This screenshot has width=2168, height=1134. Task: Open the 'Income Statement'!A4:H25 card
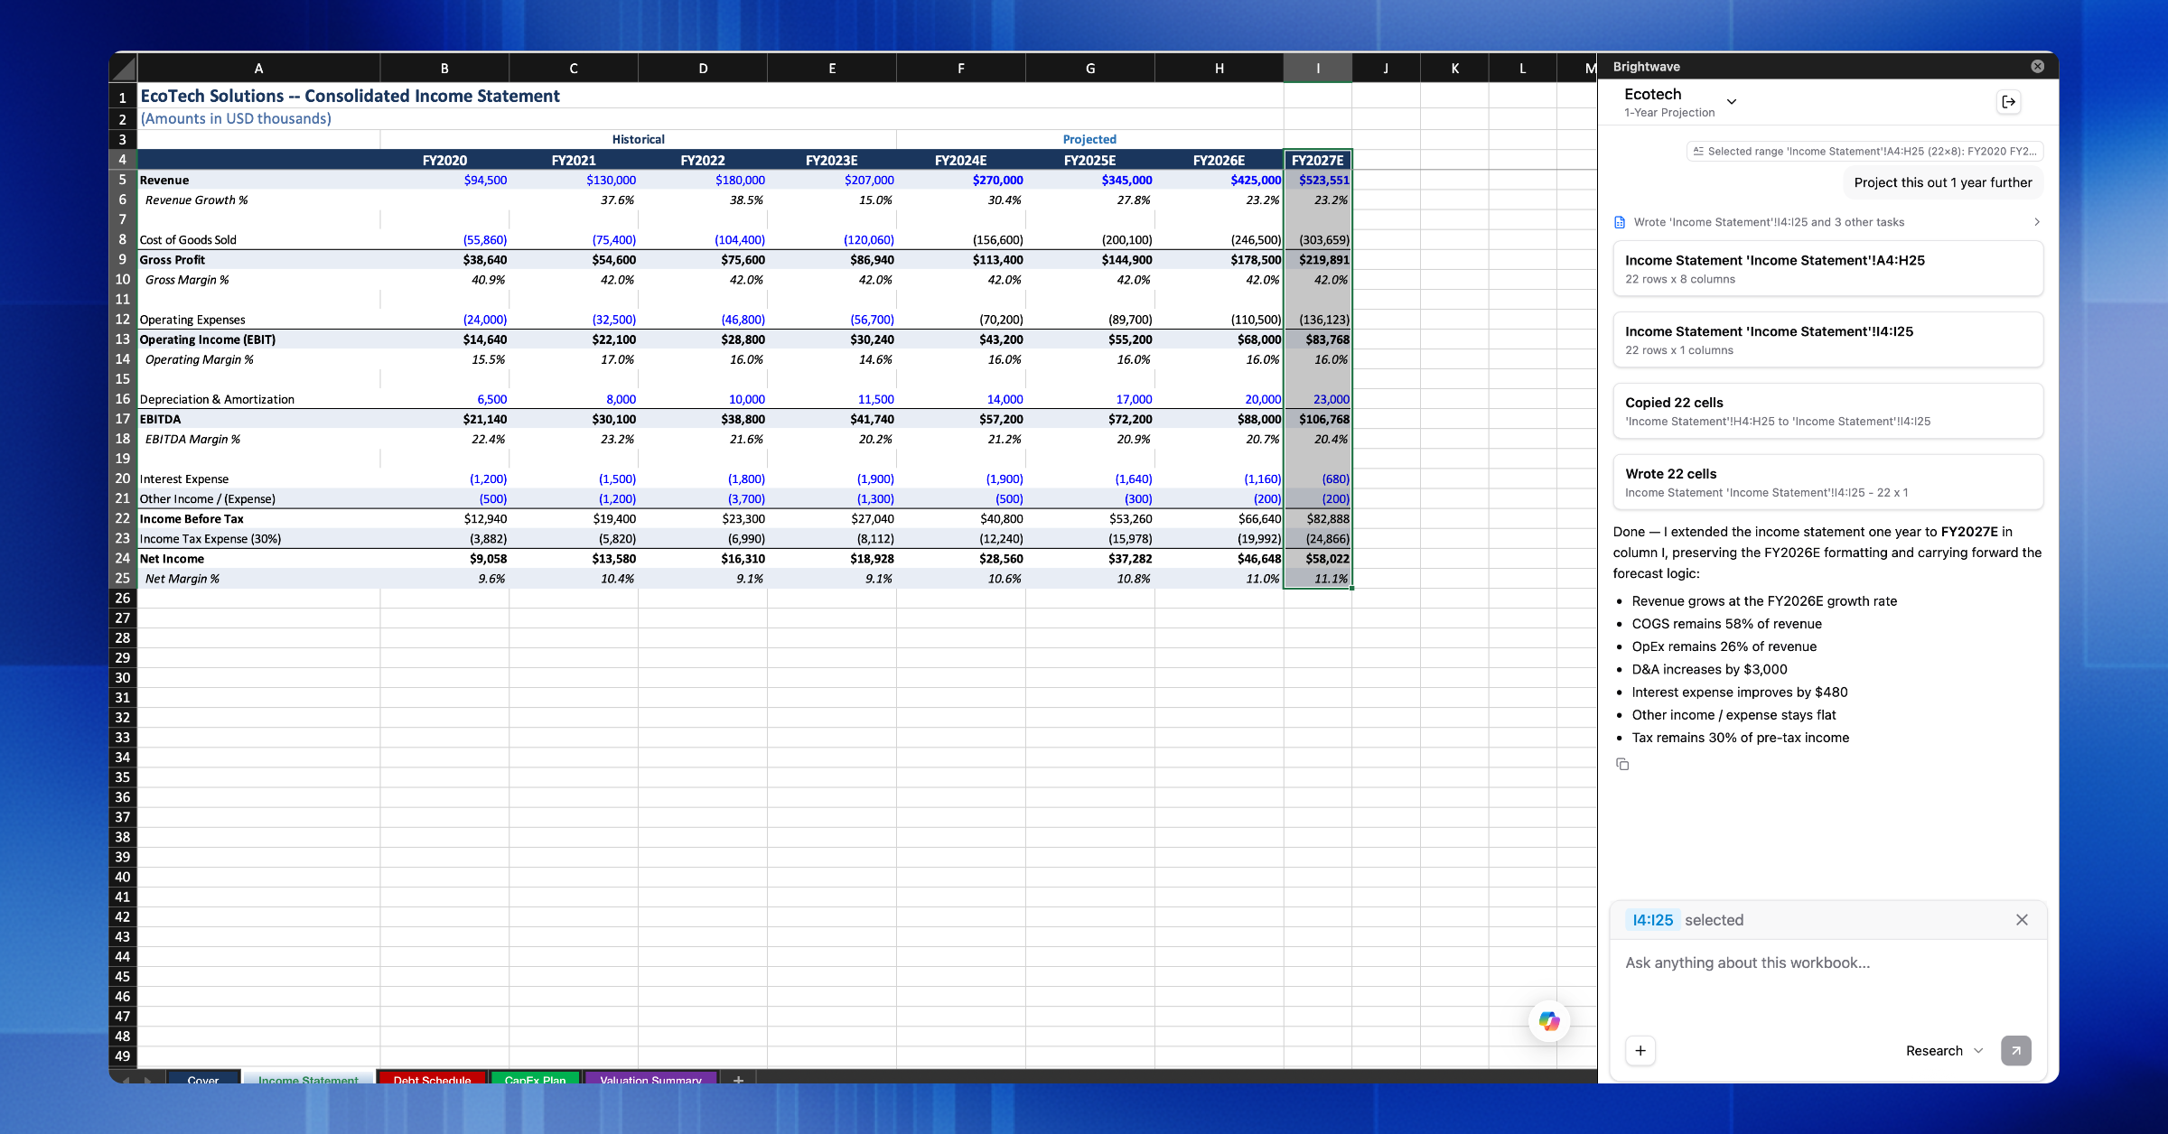tap(1827, 268)
